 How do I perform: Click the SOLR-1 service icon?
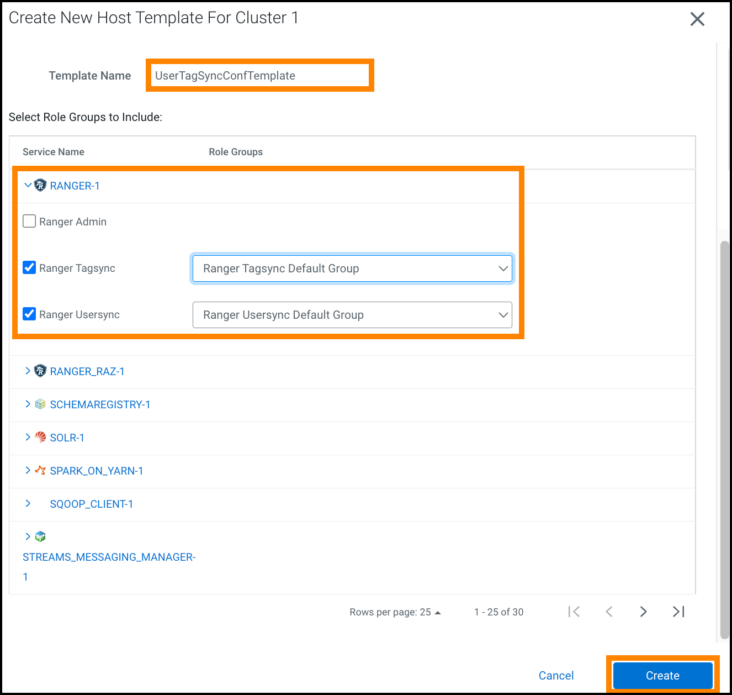tap(40, 438)
